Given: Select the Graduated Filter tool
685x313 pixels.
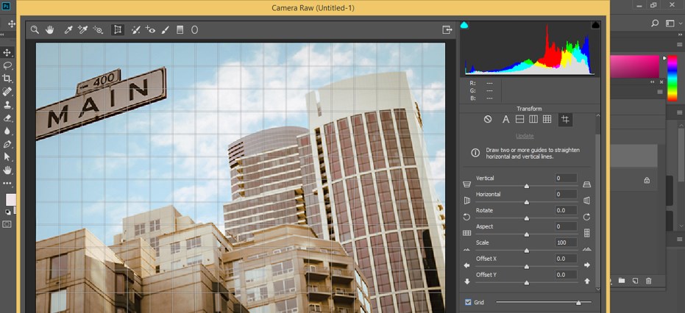Looking at the screenshot, I should 180,30.
